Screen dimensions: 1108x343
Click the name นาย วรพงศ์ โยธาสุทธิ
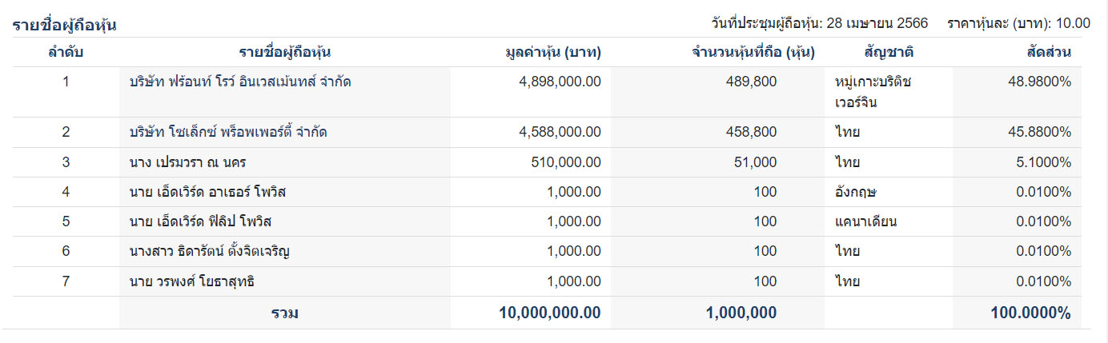[192, 281]
